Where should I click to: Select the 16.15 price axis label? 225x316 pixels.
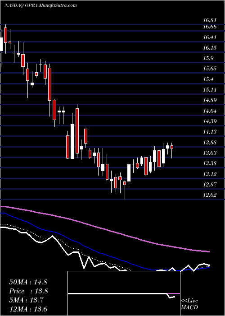(210, 48)
